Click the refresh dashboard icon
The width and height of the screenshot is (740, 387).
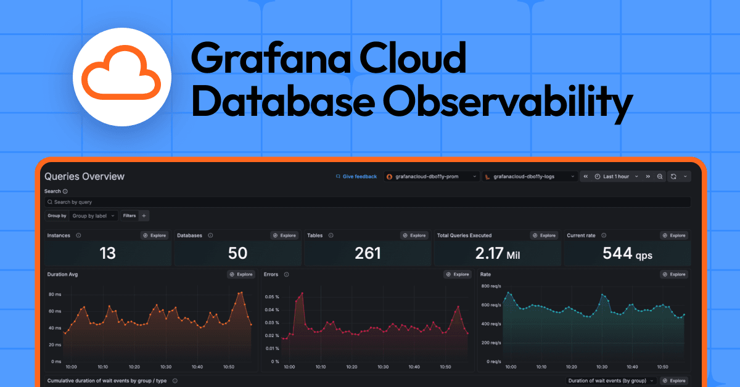[673, 176]
